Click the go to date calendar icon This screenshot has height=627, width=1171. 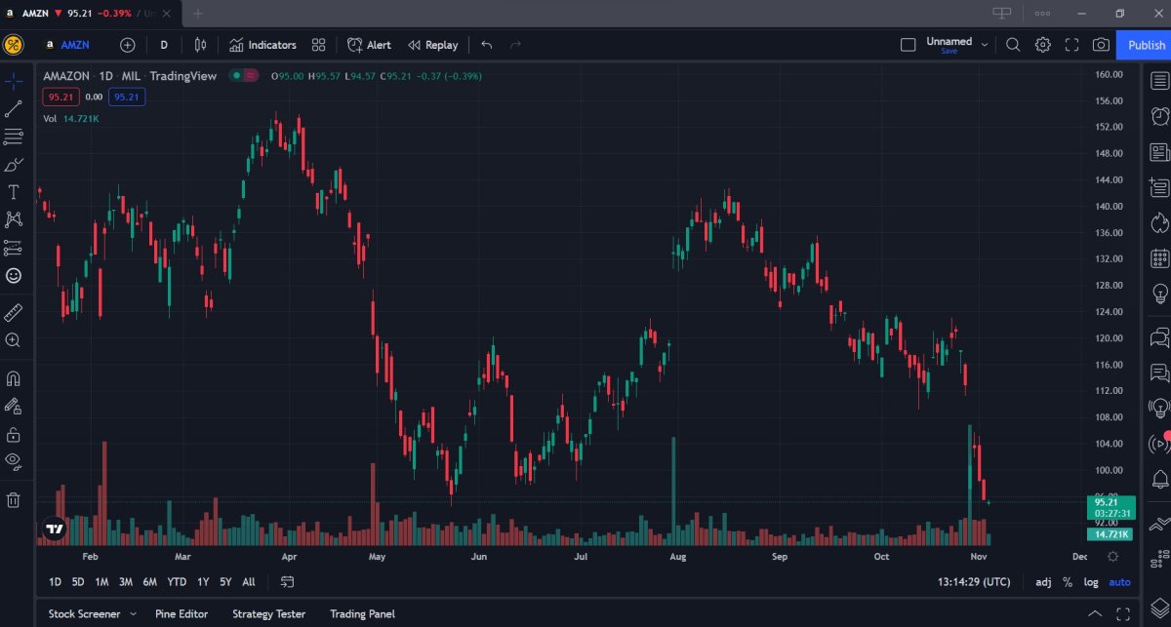point(288,582)
